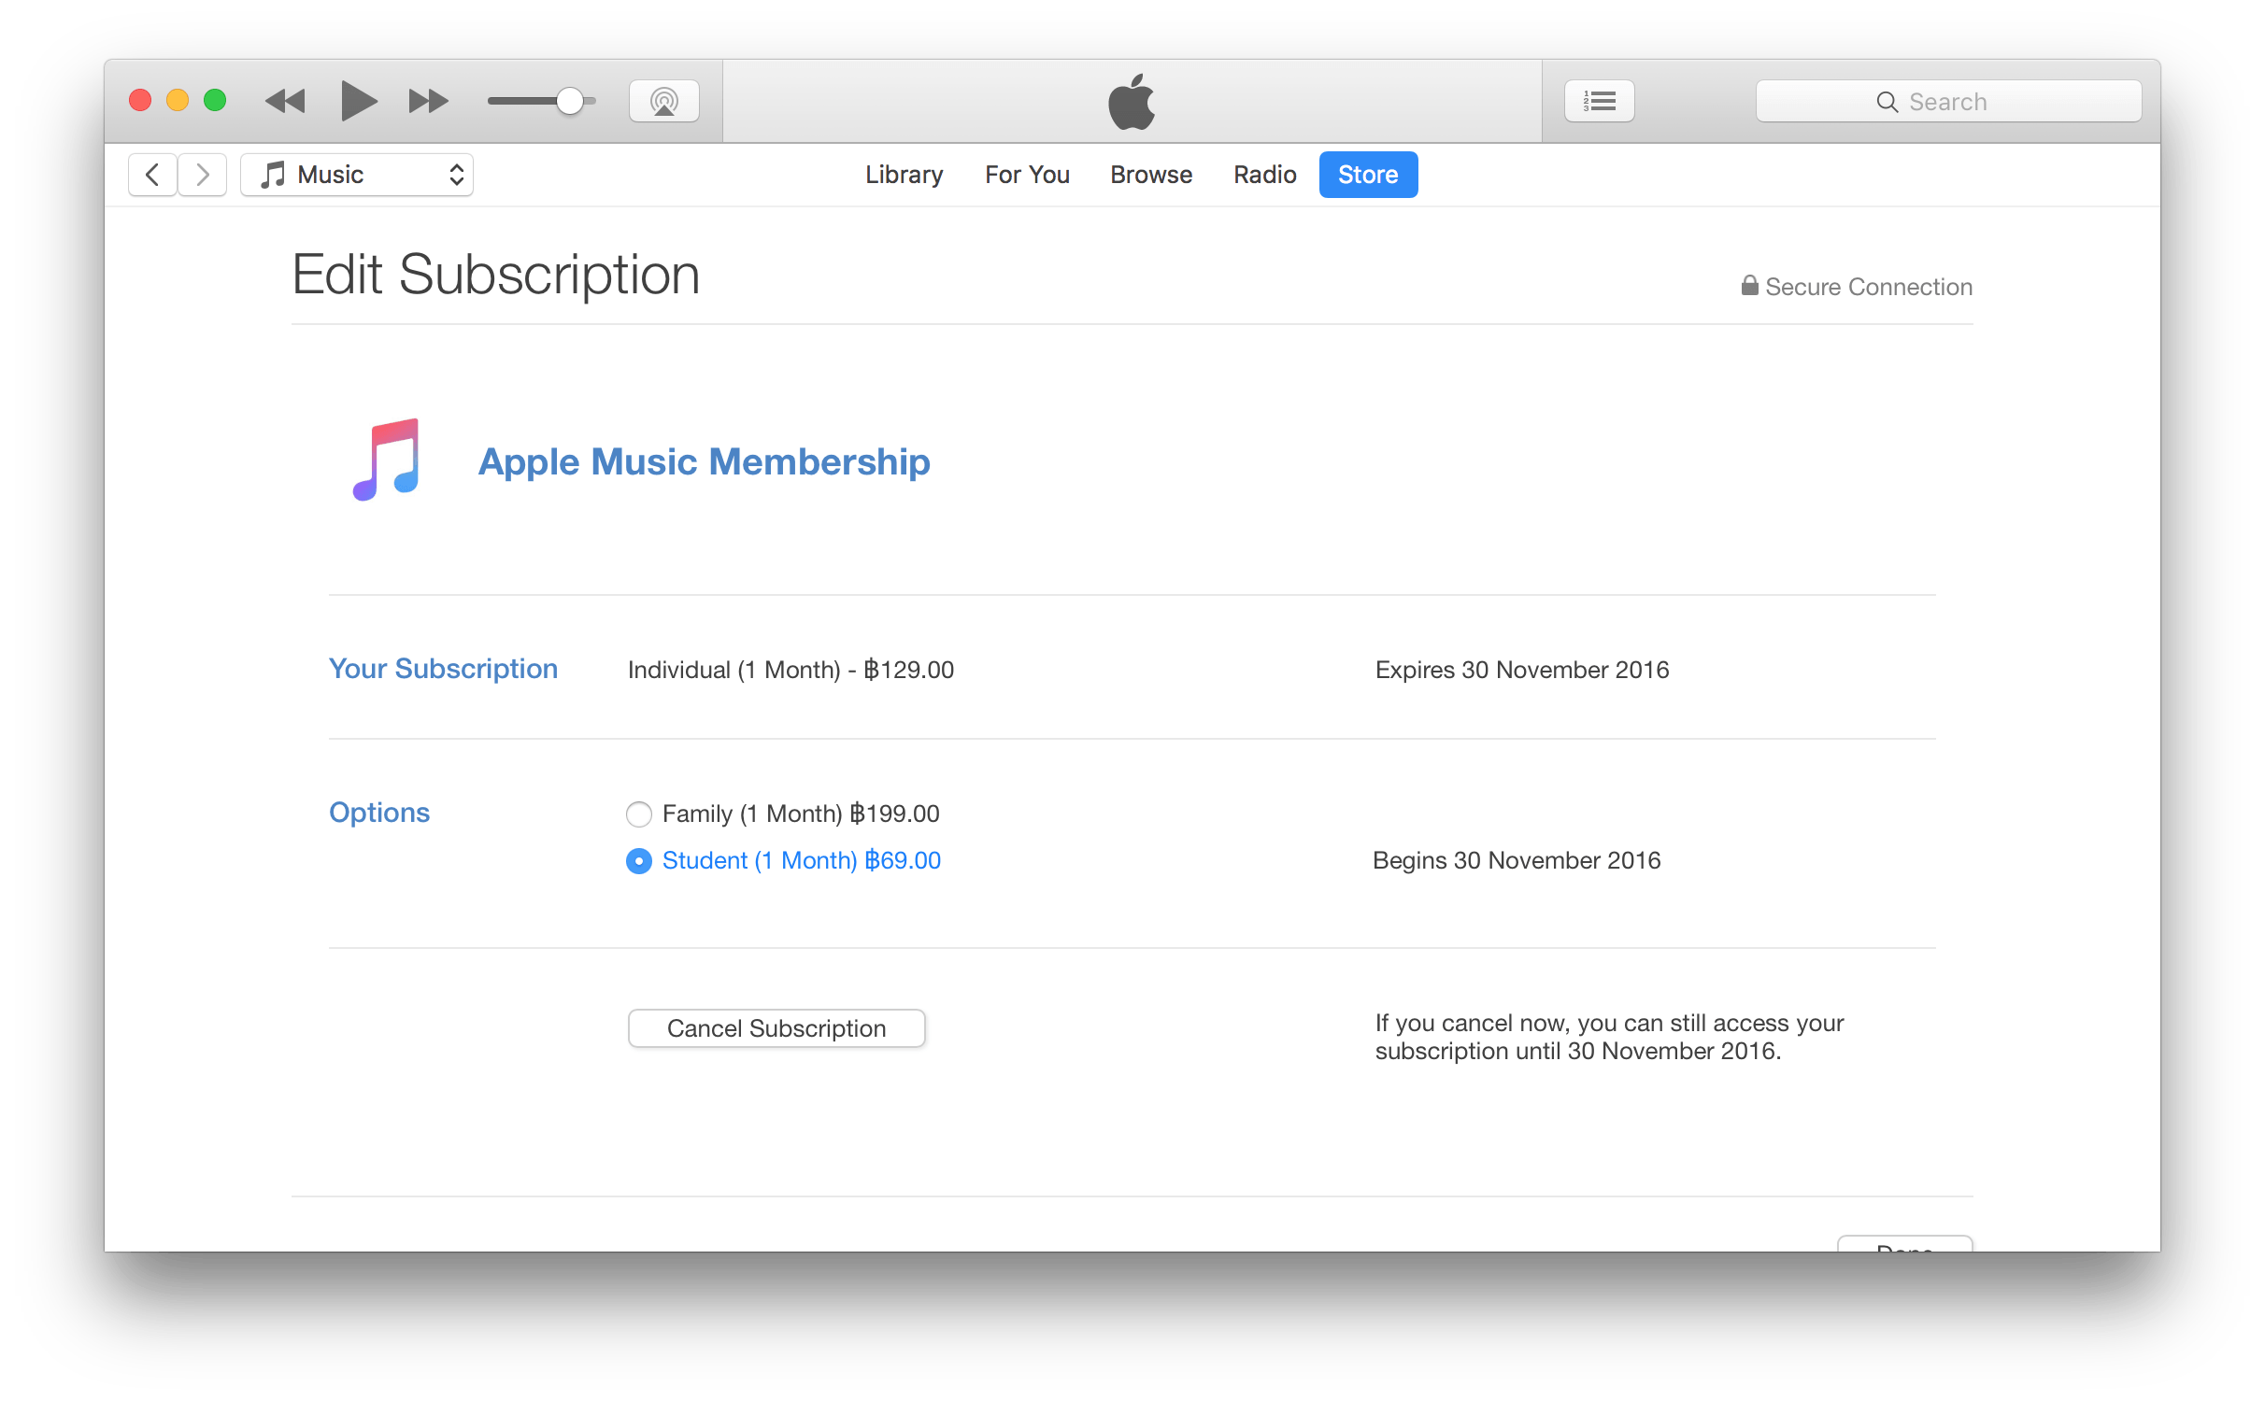Click the rewind playback button
Viewport: 2265px width, 1401px height.
point(285,101)
